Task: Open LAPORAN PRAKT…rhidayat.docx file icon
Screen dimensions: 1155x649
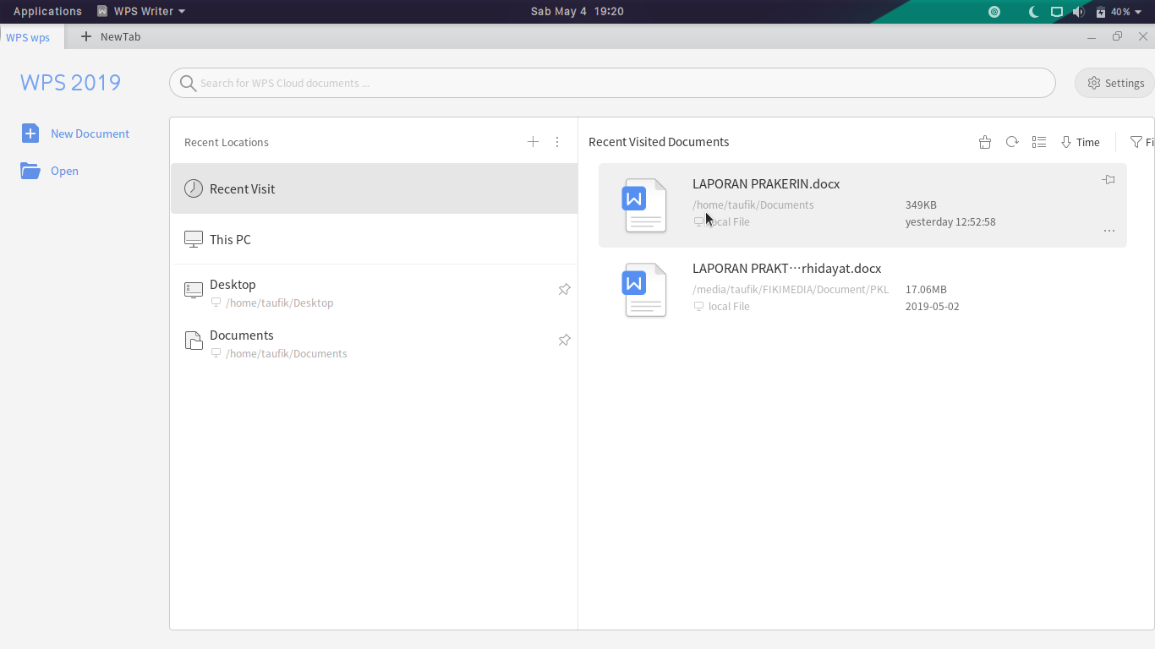Action: (x=645, y=290)
